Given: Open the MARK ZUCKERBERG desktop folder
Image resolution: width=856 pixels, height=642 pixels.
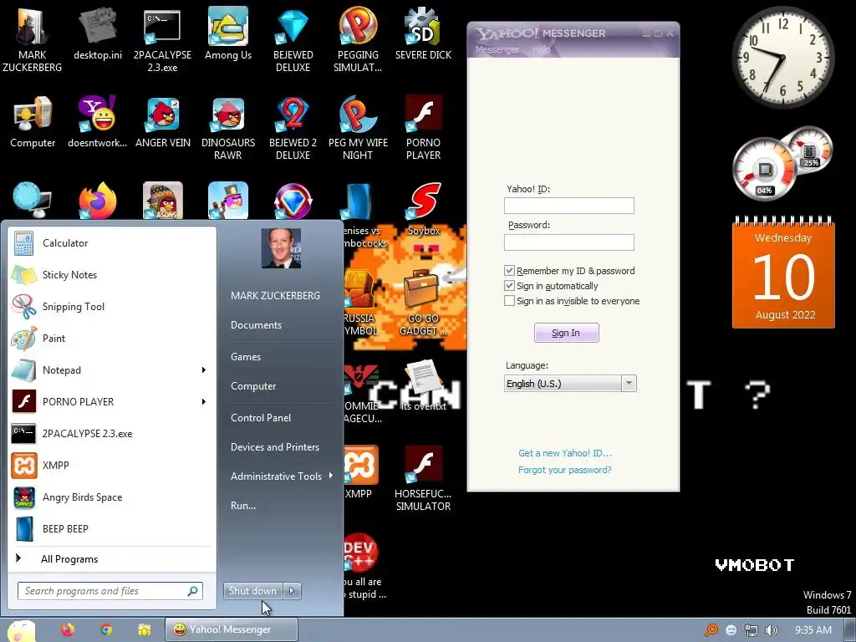Looking at the screenshot, I should coord(33,39).
